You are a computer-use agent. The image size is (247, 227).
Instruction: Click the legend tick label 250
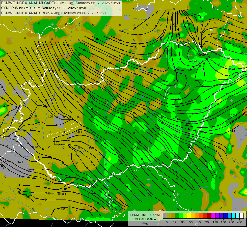coord(231,222)
